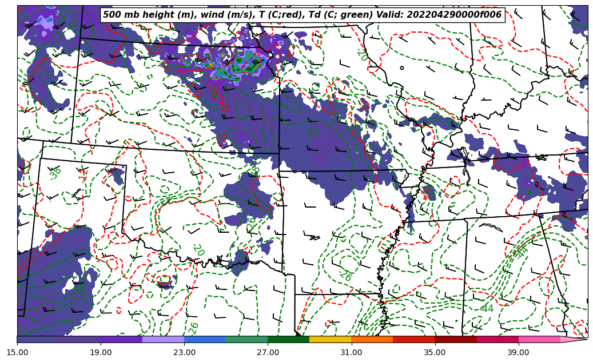Select the 31.00 tick label
Viewport: 593px width, 362px height.
coord(351,352)
